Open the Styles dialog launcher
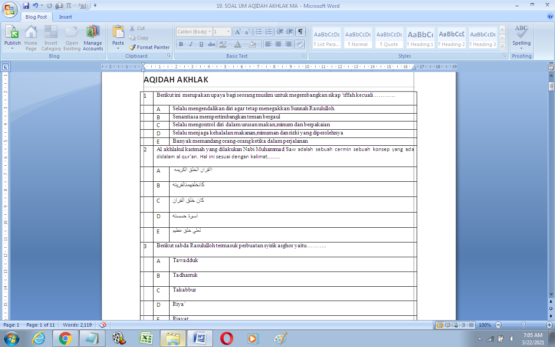This screenshot has width=555, height=347. tap(504, 56)
